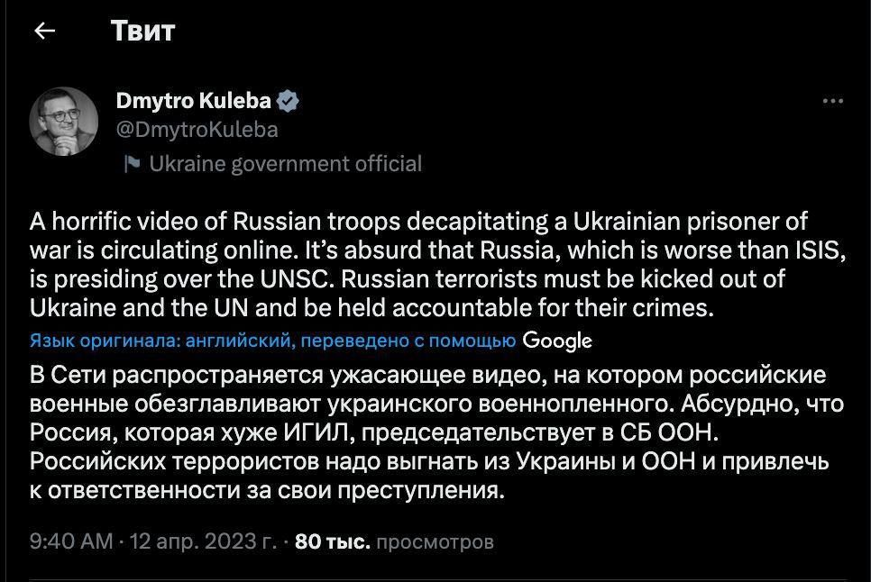Click the back arrow to exit the tweet

[x=45, y=31]
